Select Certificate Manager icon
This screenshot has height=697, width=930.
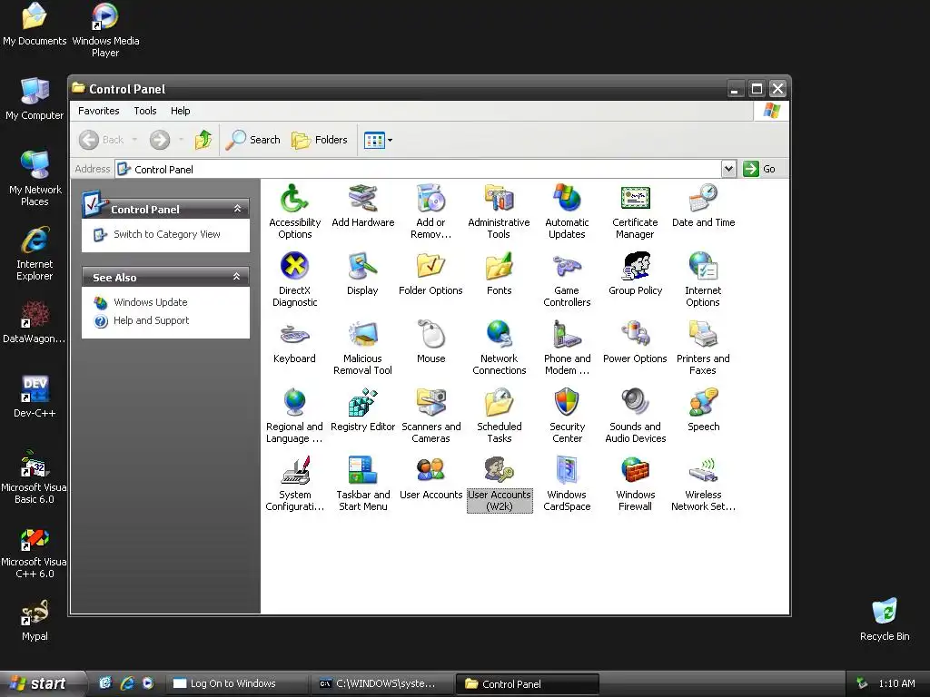coord(635,211)
